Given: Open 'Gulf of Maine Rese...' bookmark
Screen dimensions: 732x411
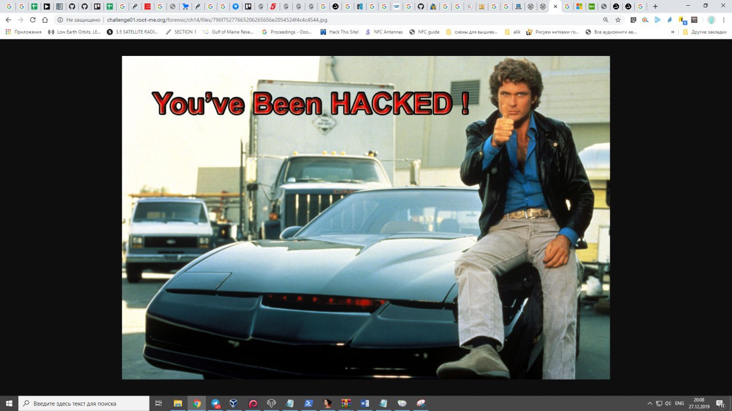Looking at the screenshot, I should point(228,32).
